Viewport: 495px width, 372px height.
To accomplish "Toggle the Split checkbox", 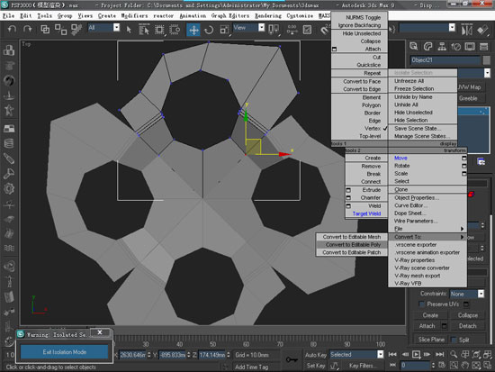I will pyautogui.click(x=454, y=340).
